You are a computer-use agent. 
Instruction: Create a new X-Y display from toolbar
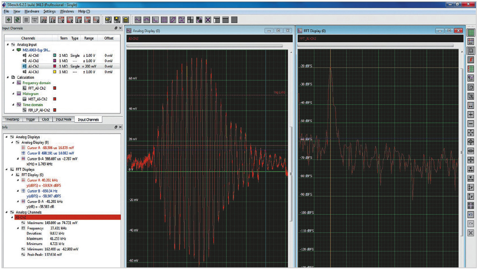coord(173,20)
